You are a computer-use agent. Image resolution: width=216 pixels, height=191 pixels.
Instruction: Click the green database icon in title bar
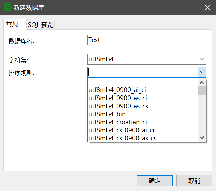[8, 7]
